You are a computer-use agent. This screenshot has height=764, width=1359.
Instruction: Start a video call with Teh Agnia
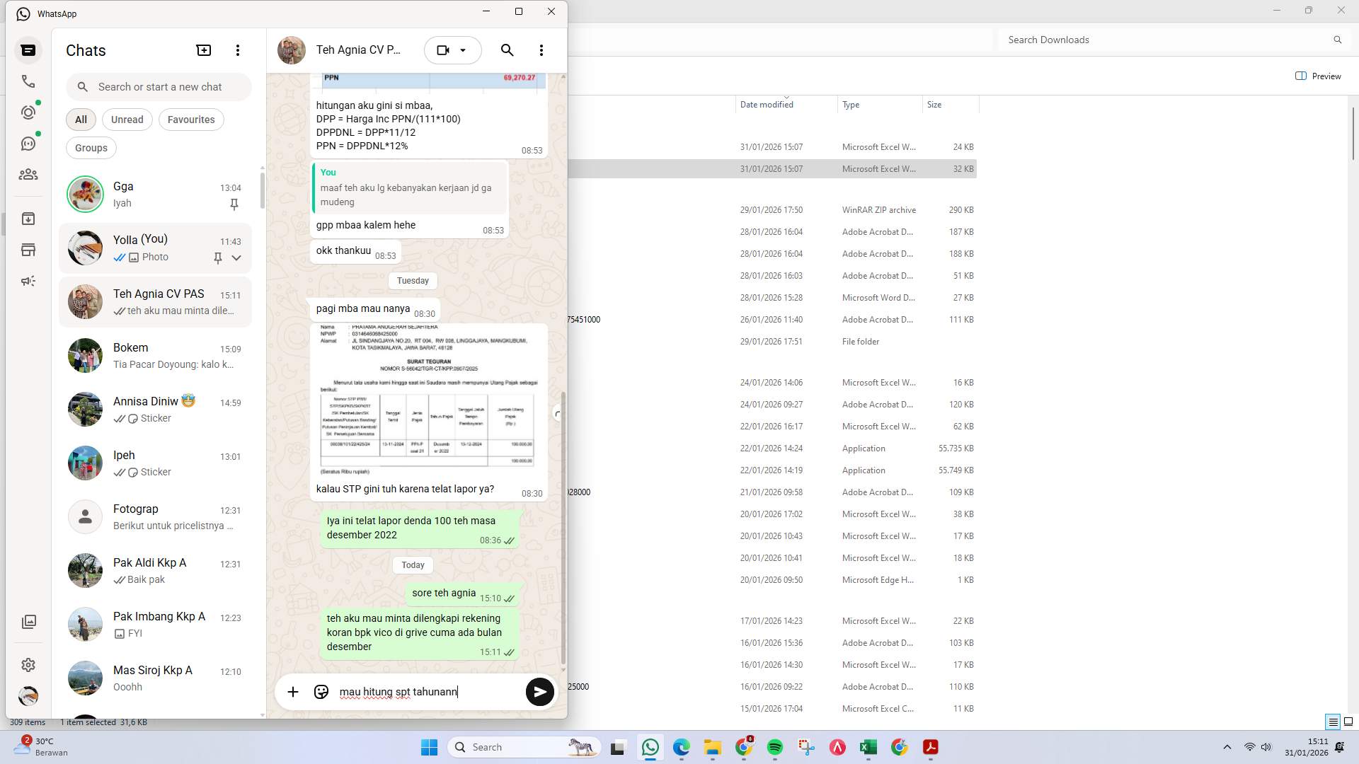point(443,50)
